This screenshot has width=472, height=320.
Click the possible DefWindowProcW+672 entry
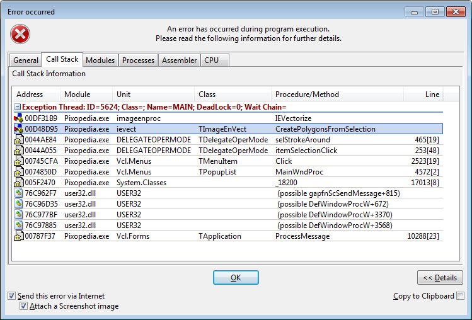click(x=333, y=204)
